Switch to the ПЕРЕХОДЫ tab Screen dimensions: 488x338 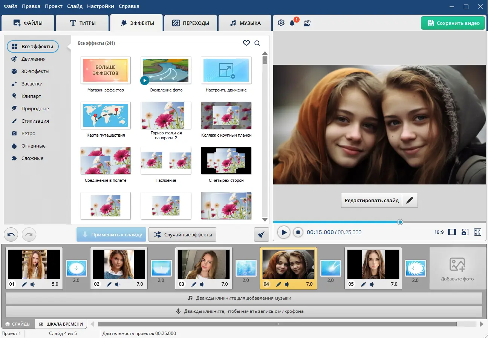[191, 23]
